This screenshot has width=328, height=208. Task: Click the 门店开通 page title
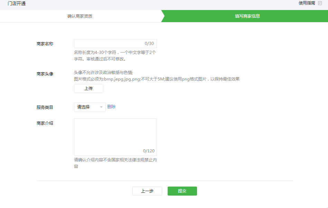pyautogui.click(x=17, y=3)
